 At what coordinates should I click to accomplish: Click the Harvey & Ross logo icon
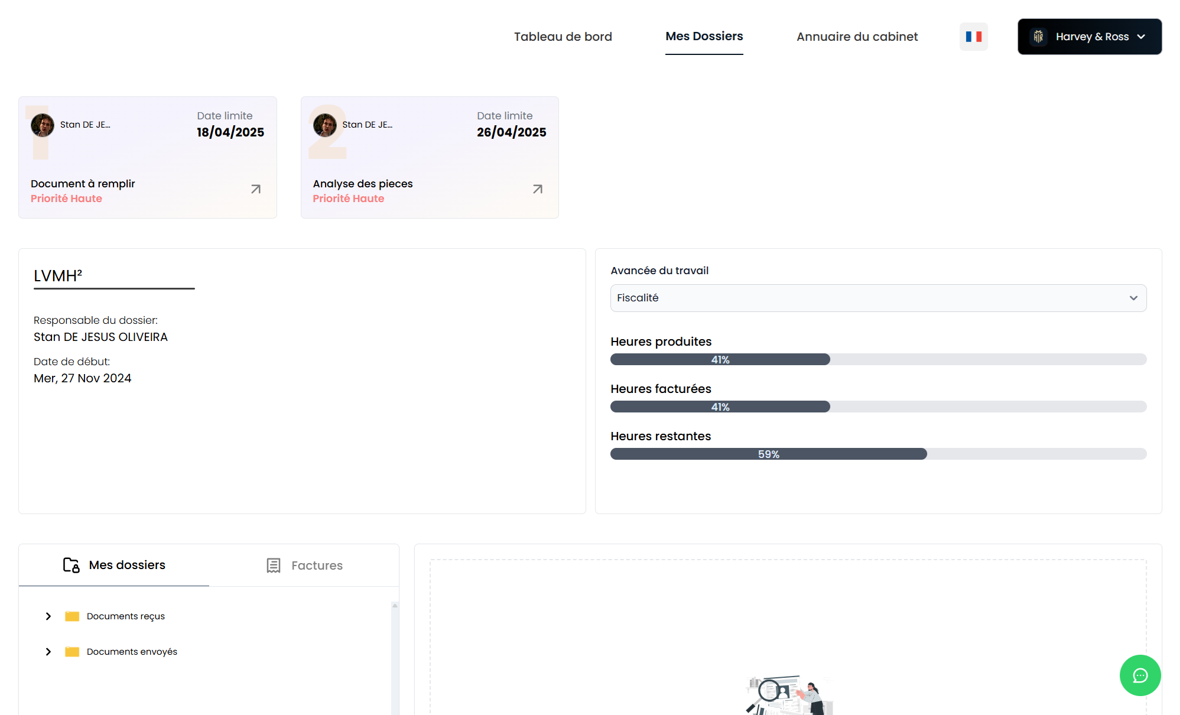[1038, 37]
